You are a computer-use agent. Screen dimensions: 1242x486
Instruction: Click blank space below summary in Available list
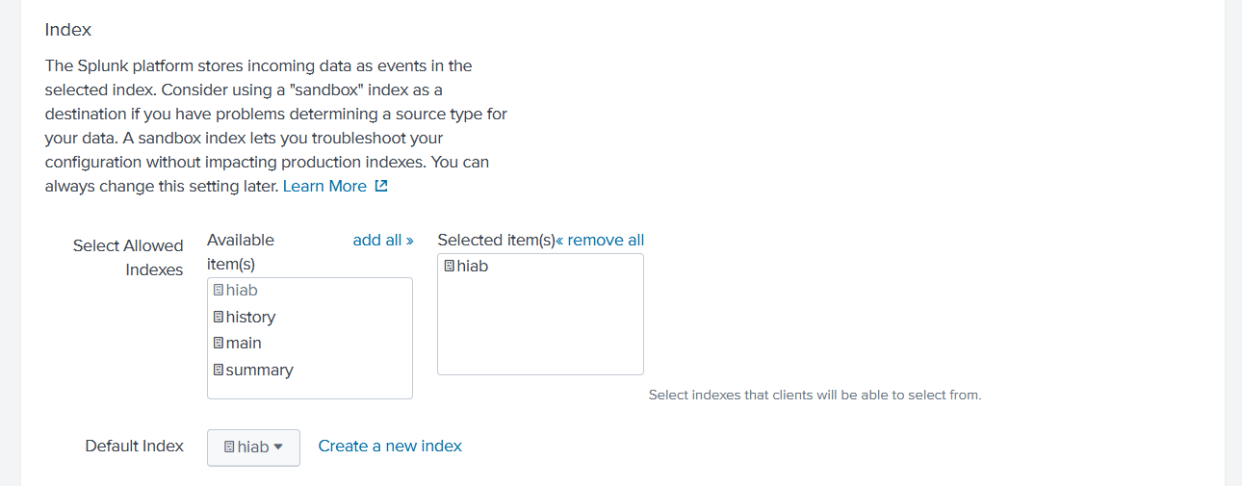(x=308, y=388)
